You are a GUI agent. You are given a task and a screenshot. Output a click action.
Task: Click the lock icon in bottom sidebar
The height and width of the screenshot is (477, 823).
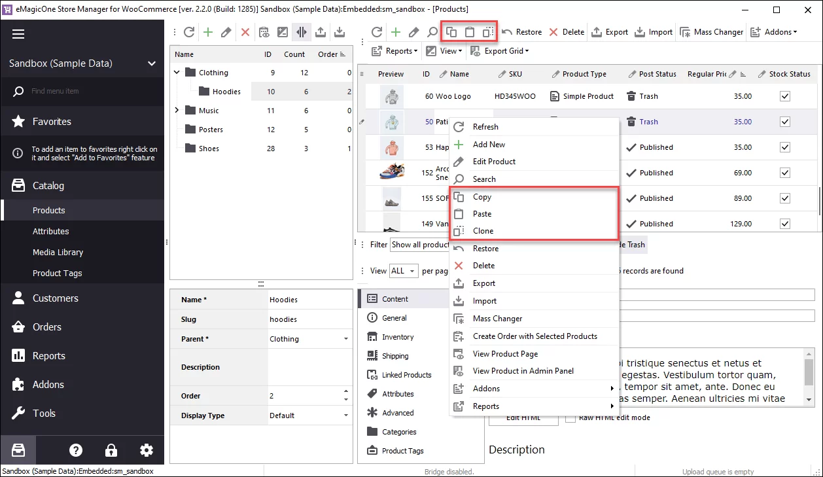pos(111,450)
